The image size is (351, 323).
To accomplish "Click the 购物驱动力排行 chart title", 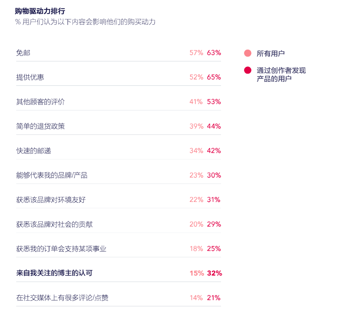I will (x=40, y=11).
